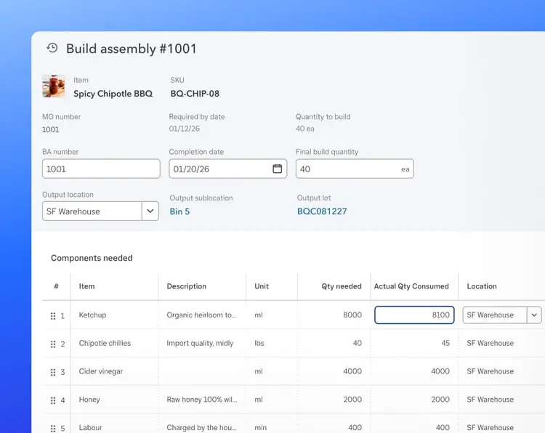The height and width of the screenshot is (433, 545).
Task: Click the Final build quantity field
Action: (x=355, y=169)
